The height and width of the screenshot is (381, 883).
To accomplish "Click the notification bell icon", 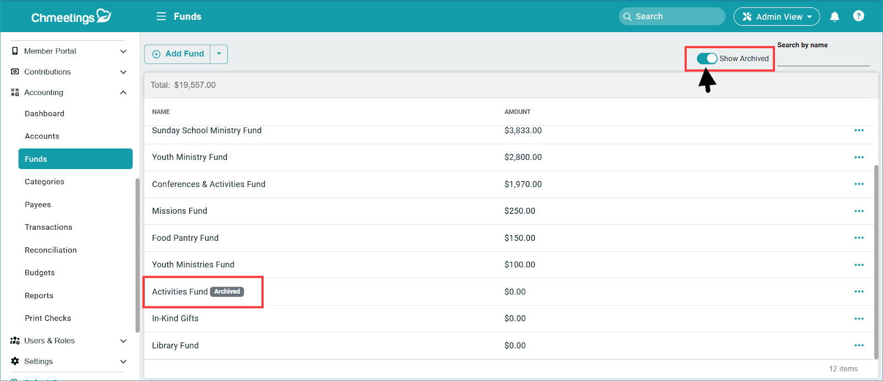I will tap(834, 17).
